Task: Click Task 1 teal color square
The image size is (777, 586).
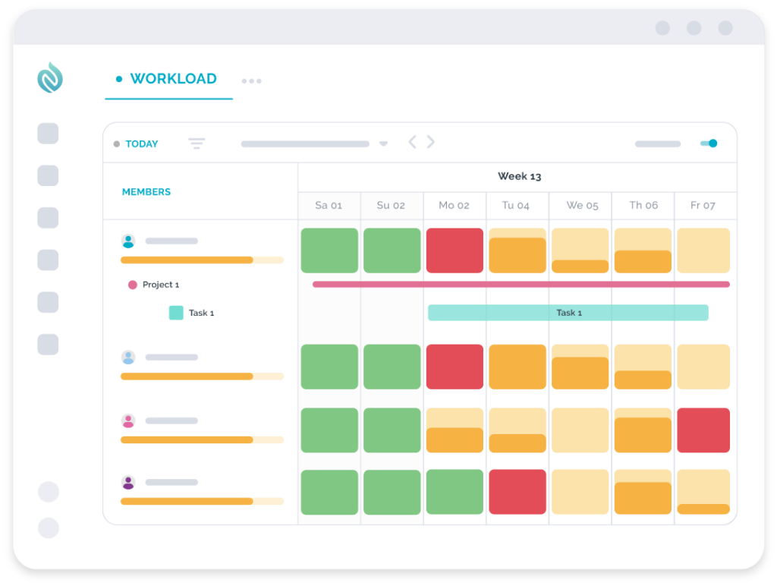Action: coord(176,313)
